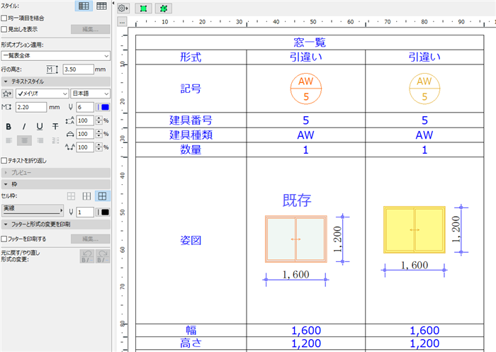This screenshot has height=352, width=496.
Task: Open the black border pen color swatch
Action: pyautogui.click(x=103, y=212)
